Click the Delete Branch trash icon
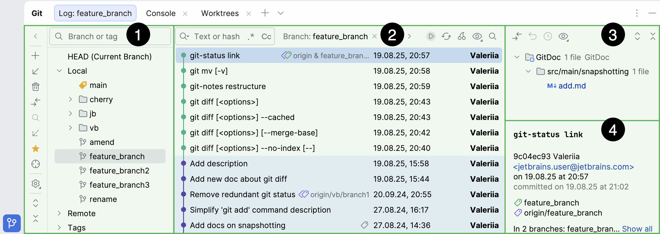This screenshot has height=234, width=660. coord(36,87)
